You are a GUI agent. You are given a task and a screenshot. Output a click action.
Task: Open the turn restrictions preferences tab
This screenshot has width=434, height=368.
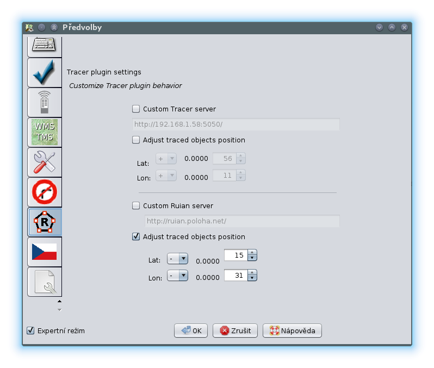point(44,192)
